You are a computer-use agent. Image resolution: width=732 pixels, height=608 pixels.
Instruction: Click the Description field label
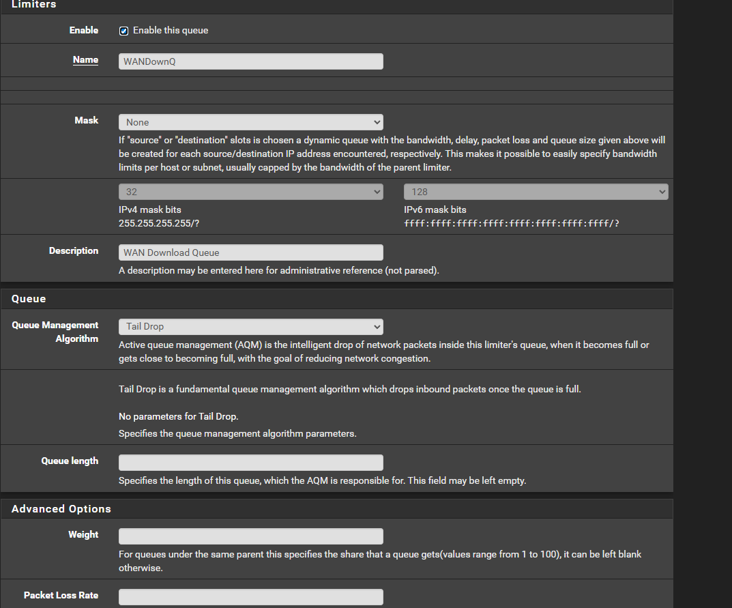[x=74, y=251]
